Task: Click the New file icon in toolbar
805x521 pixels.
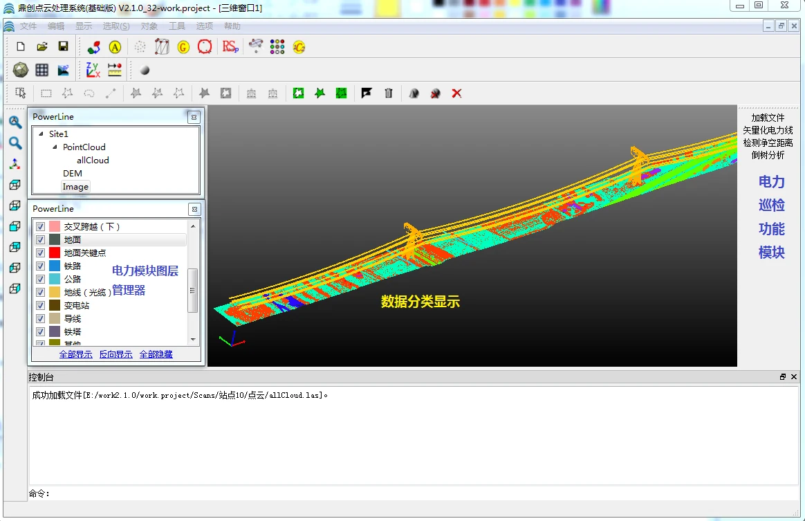Action: [21, 47]
